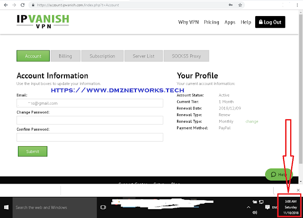Click the network icon in system tray
The height and width of the screenshot is (218, 303).
261,202
